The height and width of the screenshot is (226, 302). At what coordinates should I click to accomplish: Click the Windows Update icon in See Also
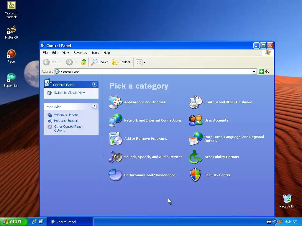point(50,115)
